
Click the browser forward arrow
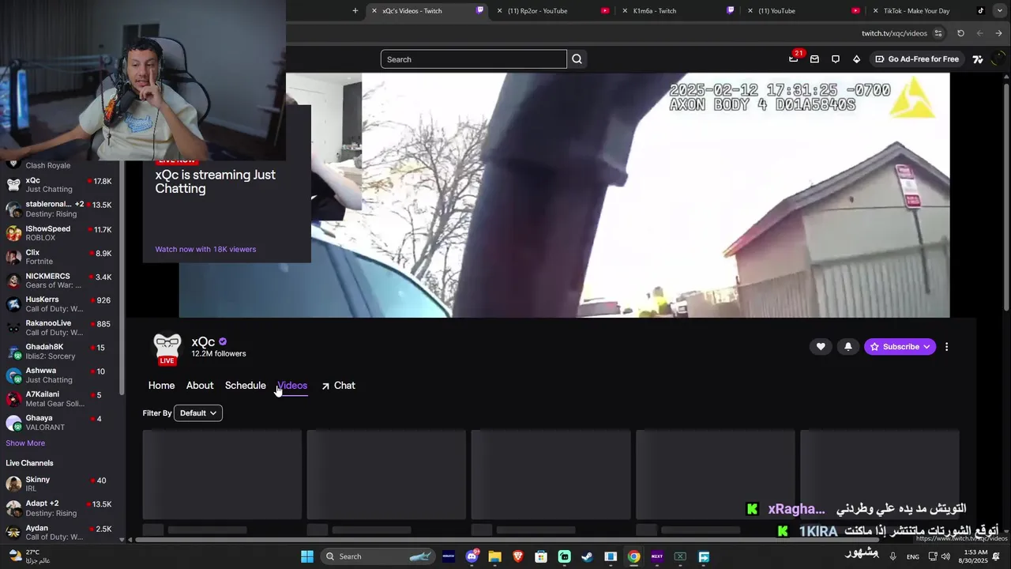click(998, 33)
